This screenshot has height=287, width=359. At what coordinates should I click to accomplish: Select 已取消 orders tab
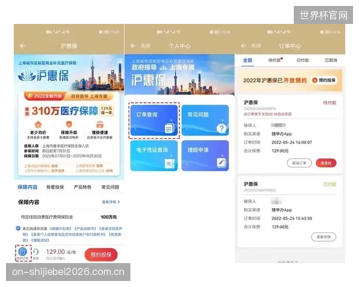[331, 60]
